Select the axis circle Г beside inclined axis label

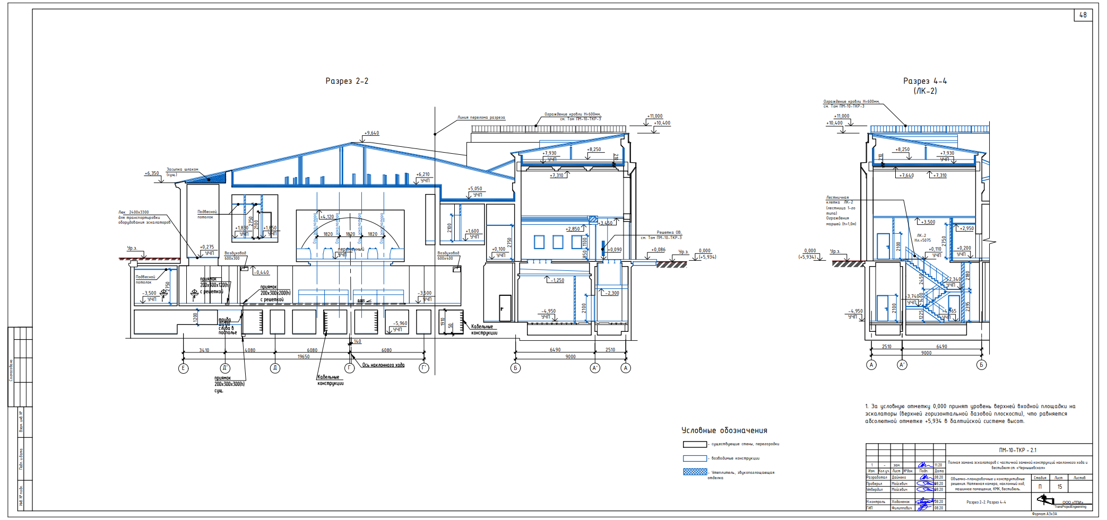(x=350, y=368)
